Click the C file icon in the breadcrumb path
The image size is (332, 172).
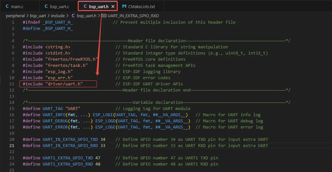pos(73,16)
